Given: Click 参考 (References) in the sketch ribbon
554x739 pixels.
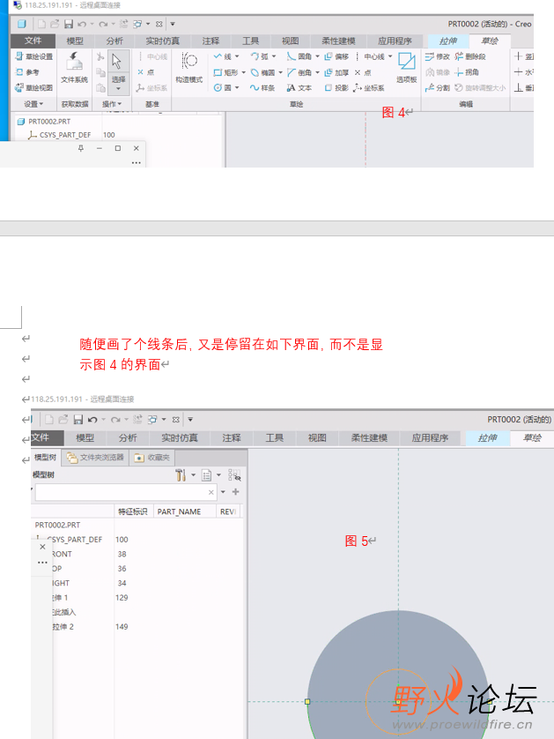Looking at the screenshot, I should click(27, 72).
